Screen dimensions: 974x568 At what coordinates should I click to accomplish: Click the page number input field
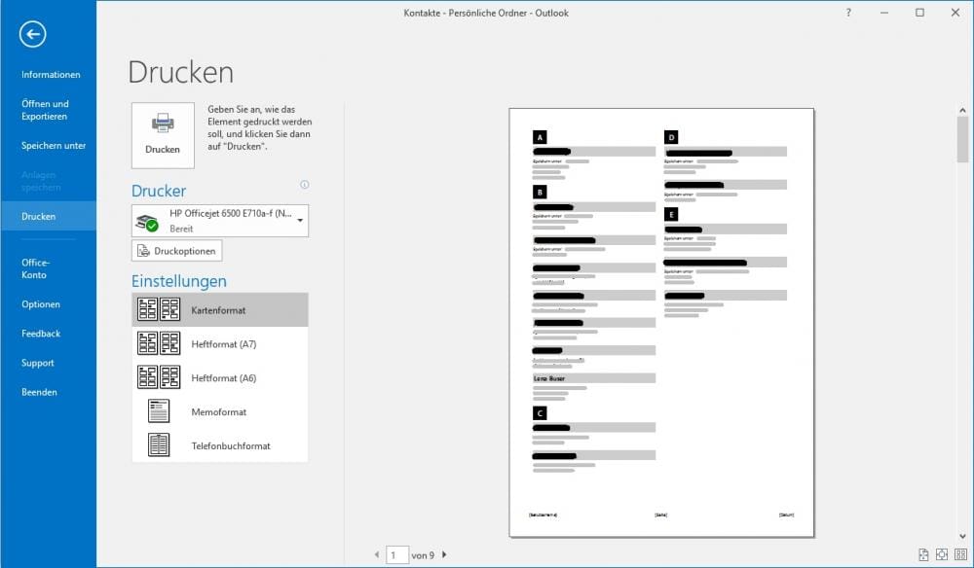397,555
